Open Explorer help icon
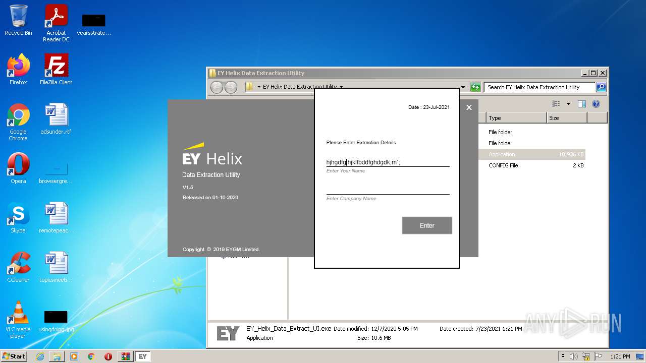 [x=596, y=104]
